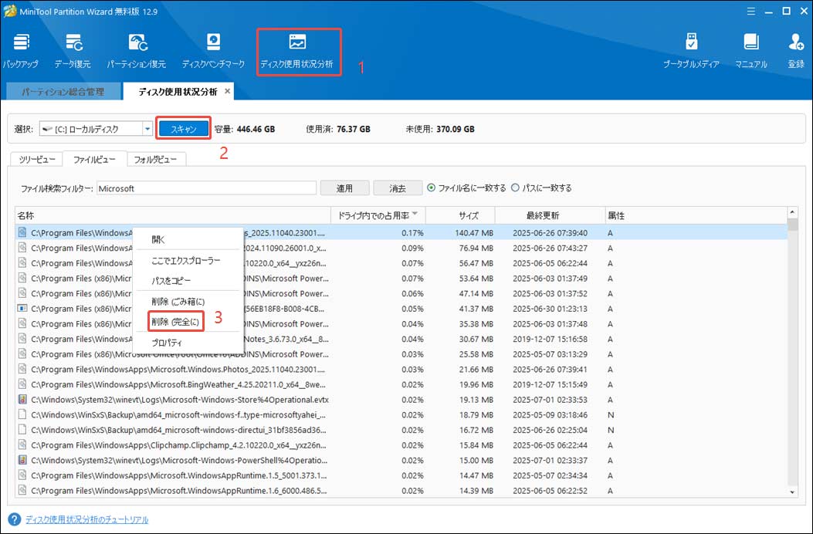
Task: Open ディスク使用状況分析のチュートリアル link
Action: click(x=86, y=519)
